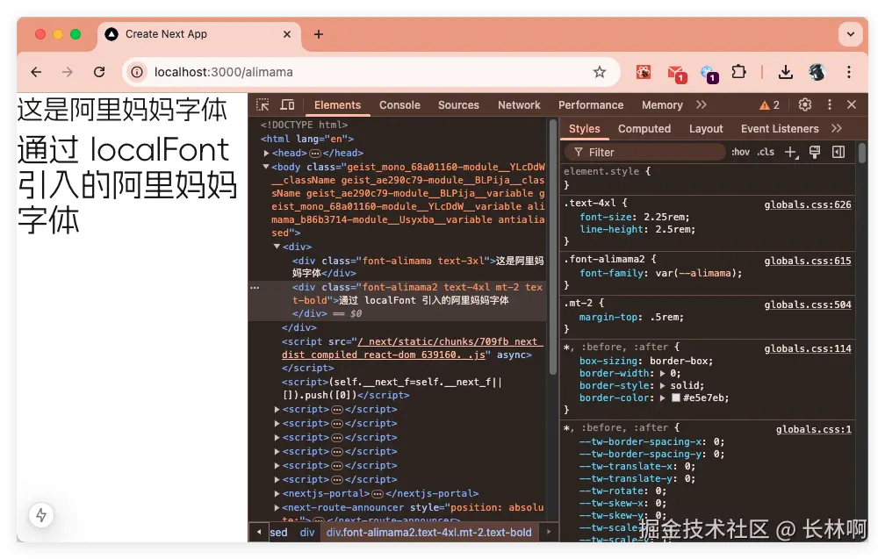885x559 pixels.
Task: Open the tab search dropdown chevron
Action: 850,34
